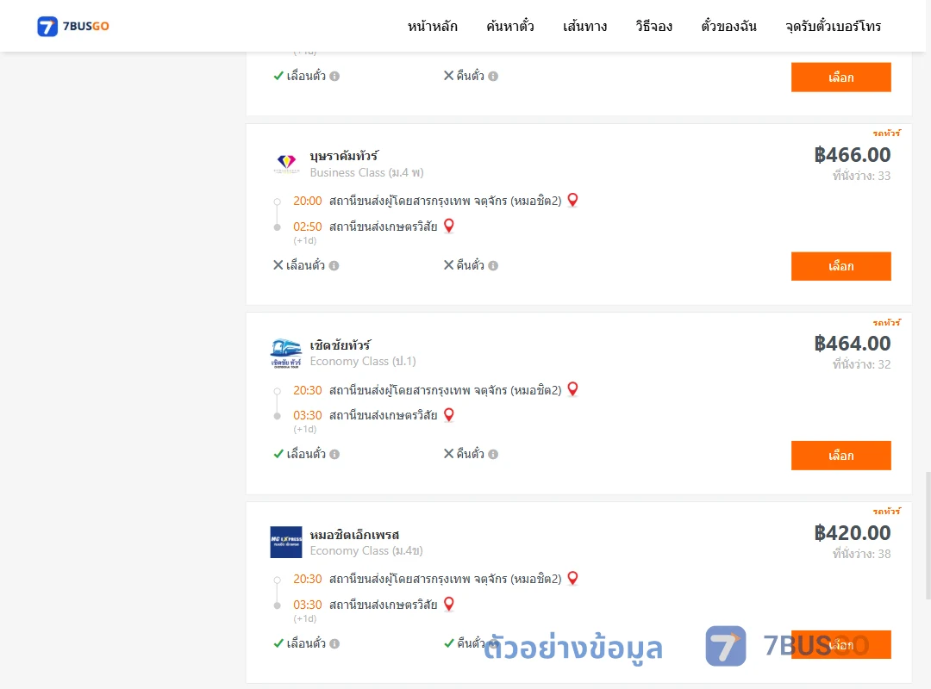931x689 pixels.
Task: Click the 02:50 arrival time
Action: tap(308, 227)
